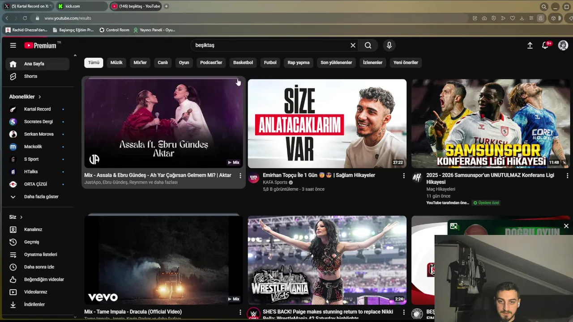Image resolution: width=573 pixels, height=322 pixels.
Task: Select the Podcast'ler filter chip
Action: click(211, 63)
